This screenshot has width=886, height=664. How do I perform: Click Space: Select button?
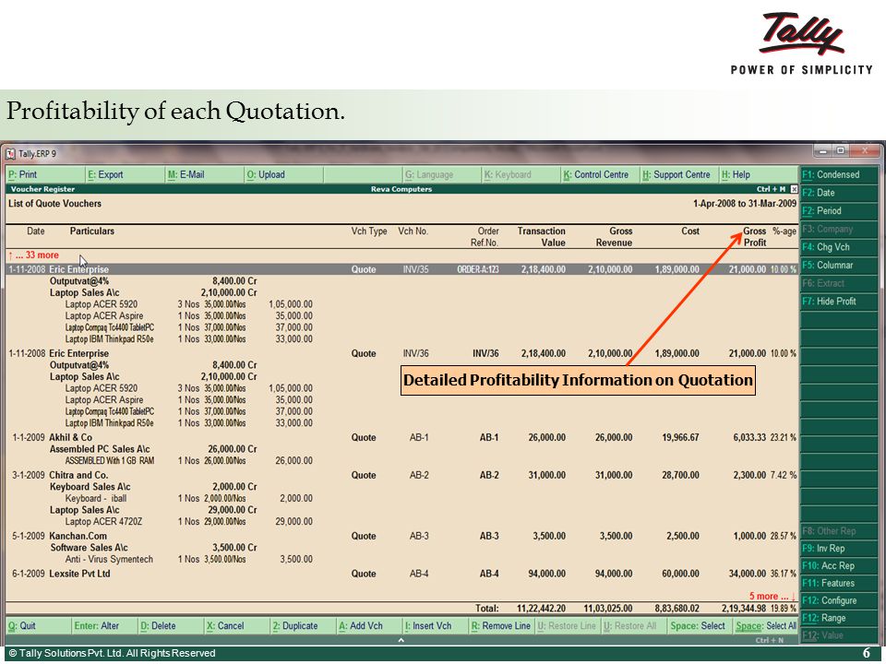pos(700,625)
